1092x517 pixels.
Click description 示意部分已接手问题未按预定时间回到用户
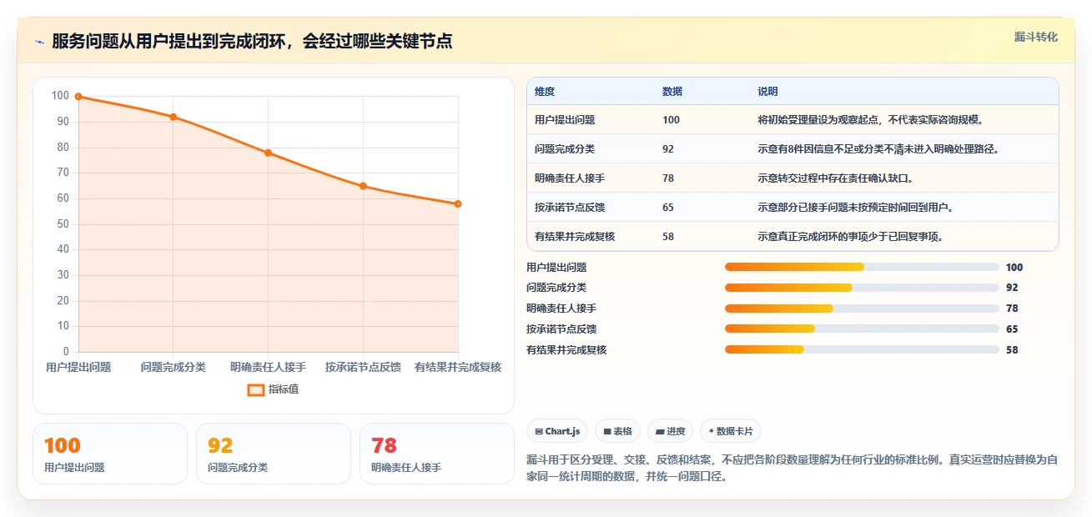[x=855, y=208]
